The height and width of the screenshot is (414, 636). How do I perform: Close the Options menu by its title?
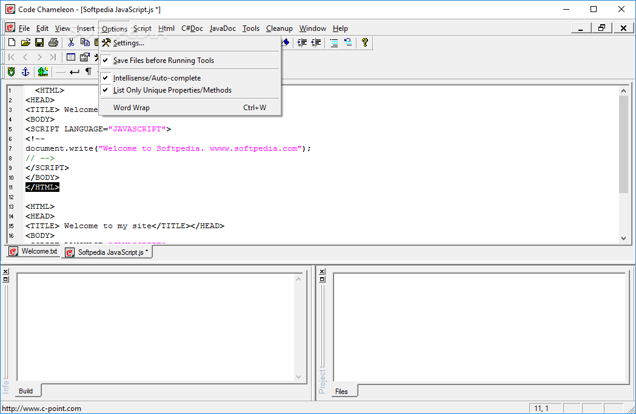(115, 28)
